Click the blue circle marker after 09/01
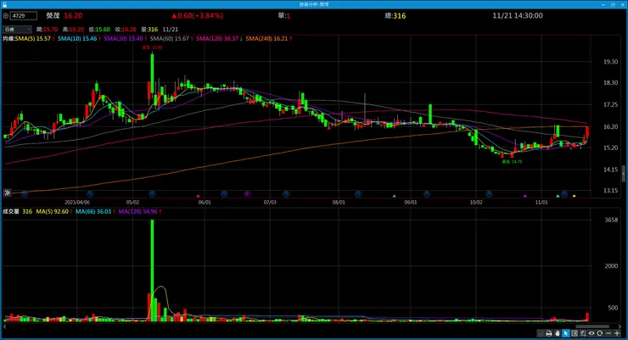628x340 pixels. tap(427, 194)
